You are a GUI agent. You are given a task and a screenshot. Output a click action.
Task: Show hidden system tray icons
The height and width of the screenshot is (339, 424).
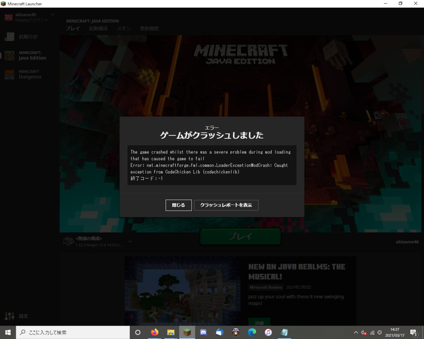(x=356, y=332)
